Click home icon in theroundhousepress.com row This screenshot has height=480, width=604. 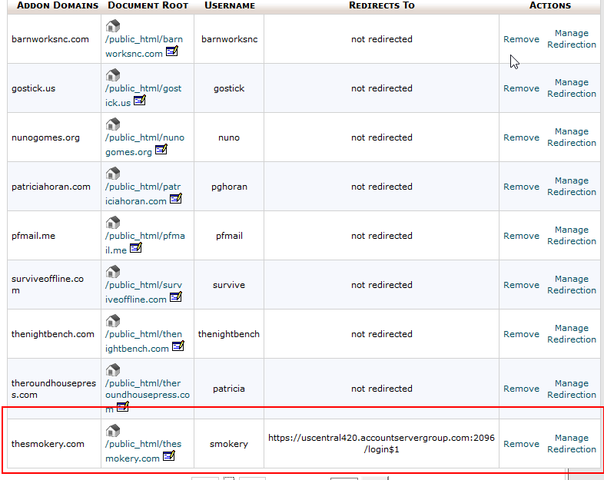[113, 370]
